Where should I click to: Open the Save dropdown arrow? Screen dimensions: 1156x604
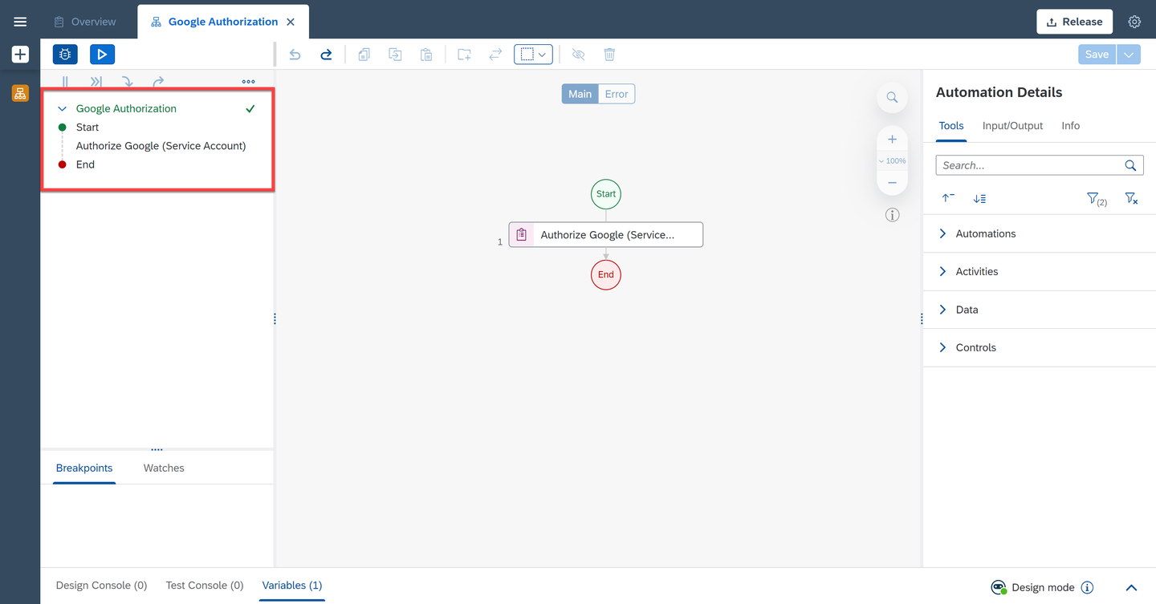[x=1129, y=55]
